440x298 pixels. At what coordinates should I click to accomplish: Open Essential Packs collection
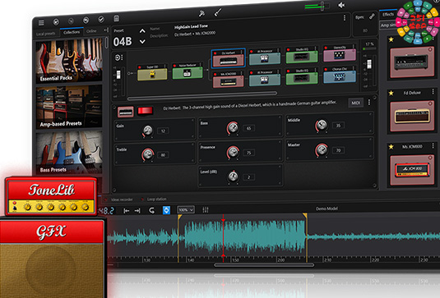[69, 61]
